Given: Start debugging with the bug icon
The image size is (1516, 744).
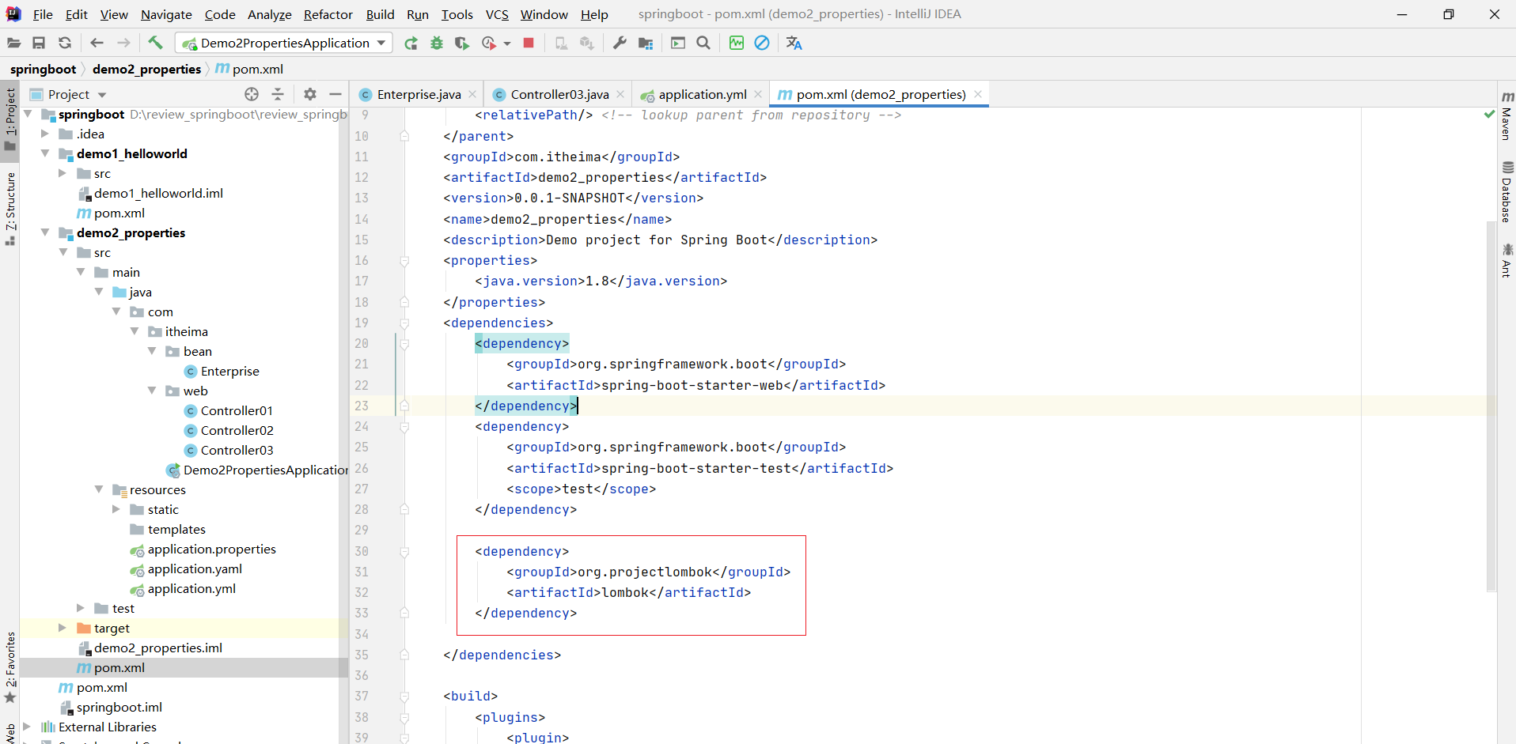Looking at the screenshot, I should (x=436, y=43).
